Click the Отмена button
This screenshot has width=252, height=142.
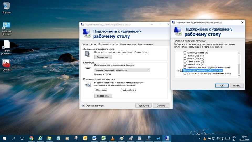coord(237,85)
